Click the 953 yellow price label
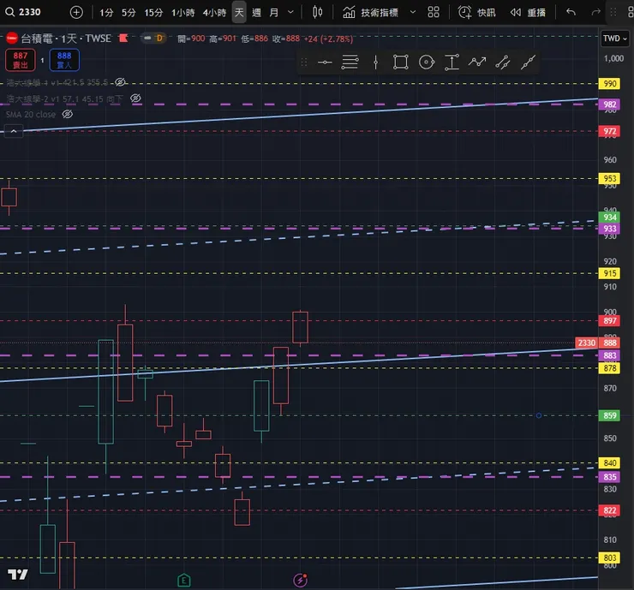634x590 pixels. point(609,178)
